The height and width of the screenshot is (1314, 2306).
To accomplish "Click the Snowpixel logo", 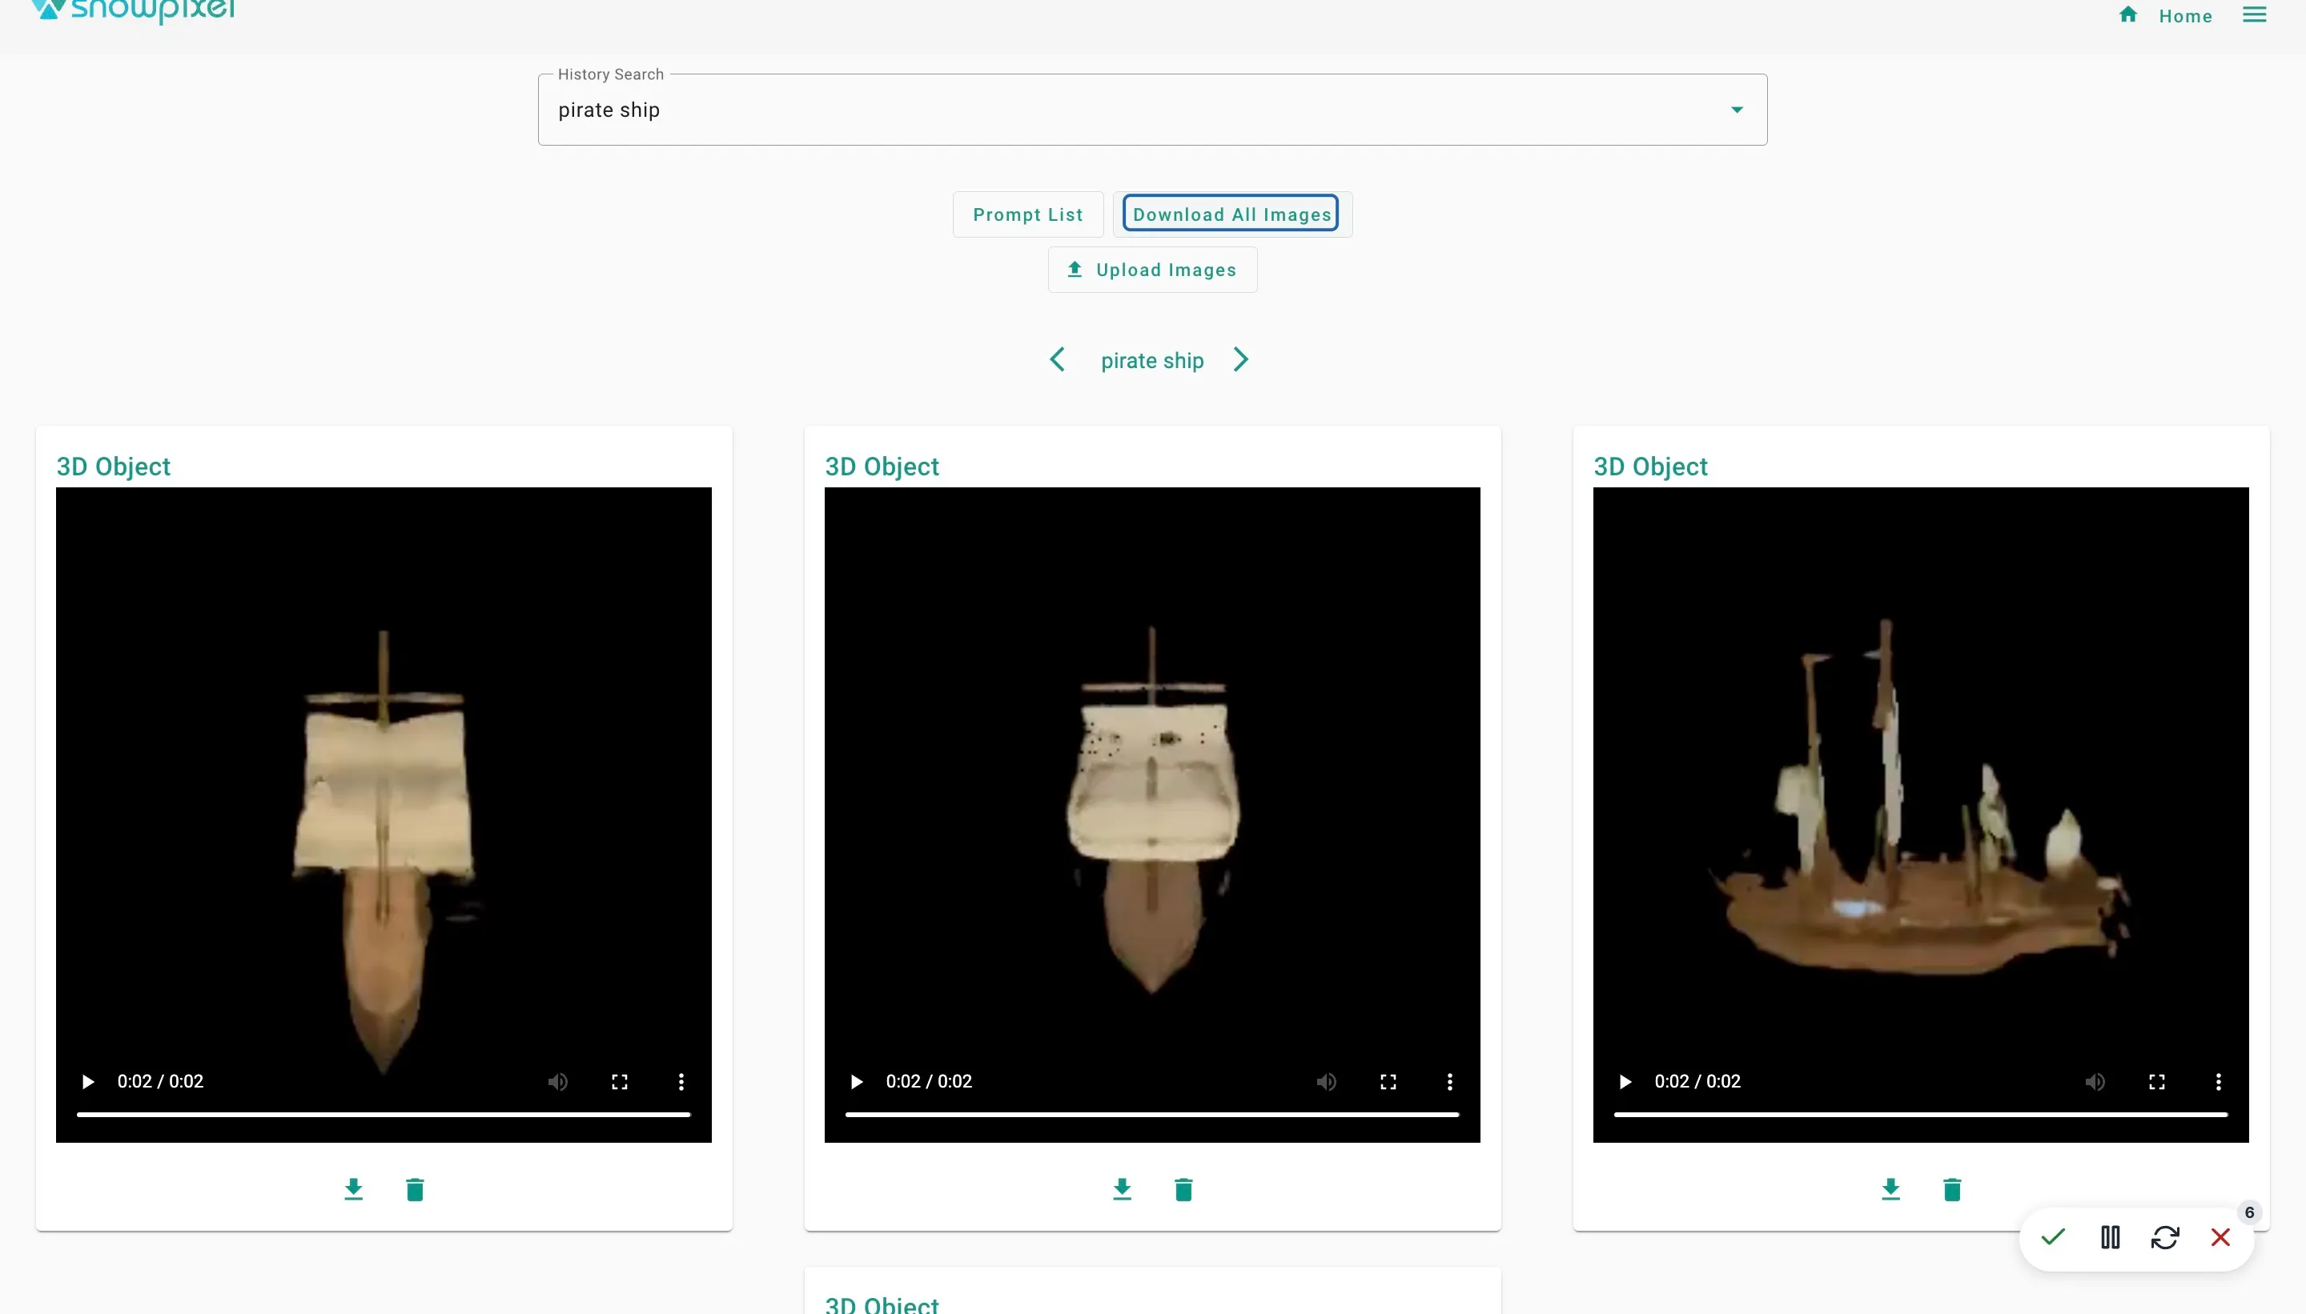I will click(133, 11).
